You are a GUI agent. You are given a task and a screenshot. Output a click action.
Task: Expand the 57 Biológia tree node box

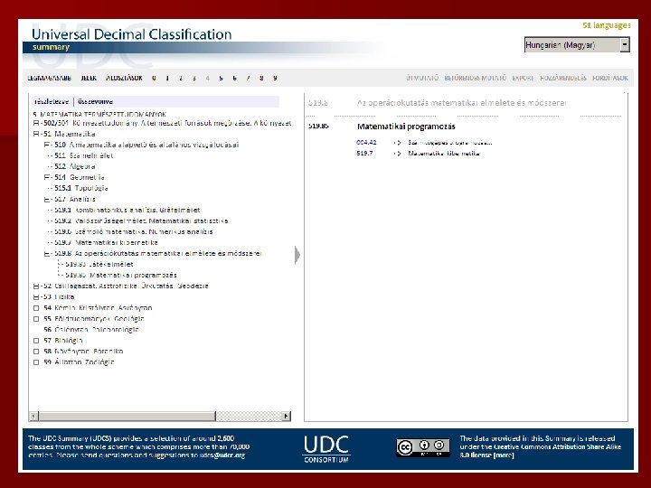click(x=36, y=341)
